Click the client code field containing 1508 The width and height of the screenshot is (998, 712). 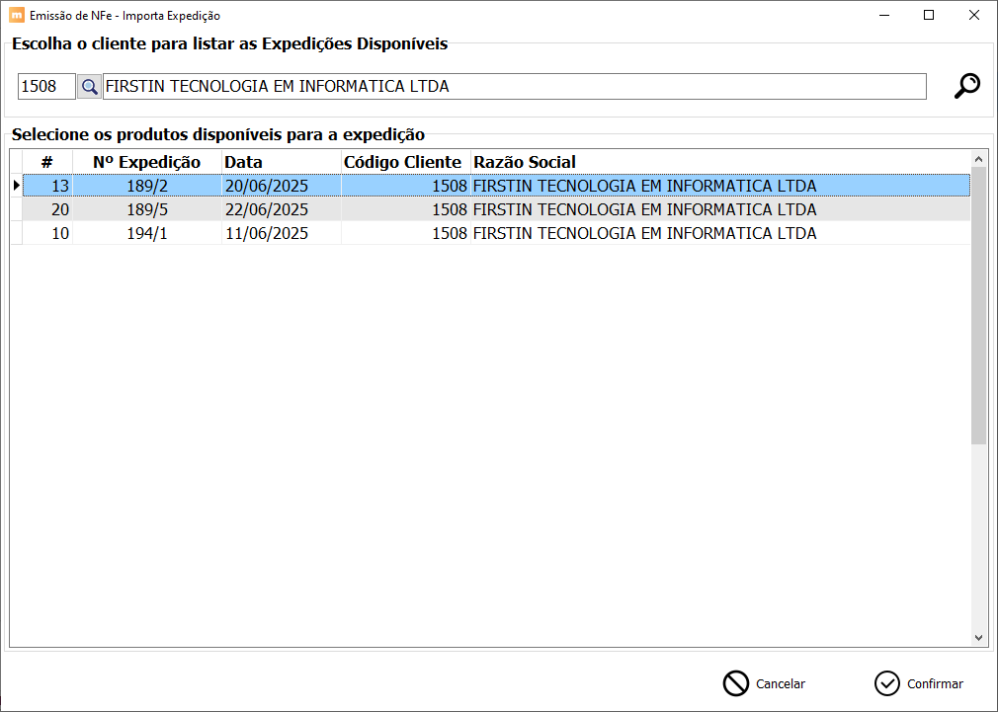(46, 87)
